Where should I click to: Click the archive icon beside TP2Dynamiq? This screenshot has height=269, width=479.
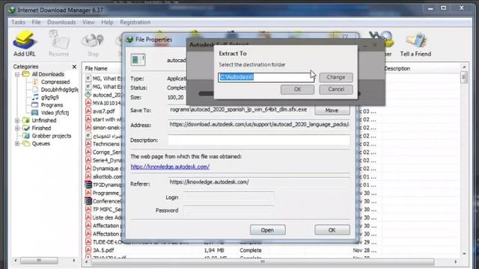point(88,185)
